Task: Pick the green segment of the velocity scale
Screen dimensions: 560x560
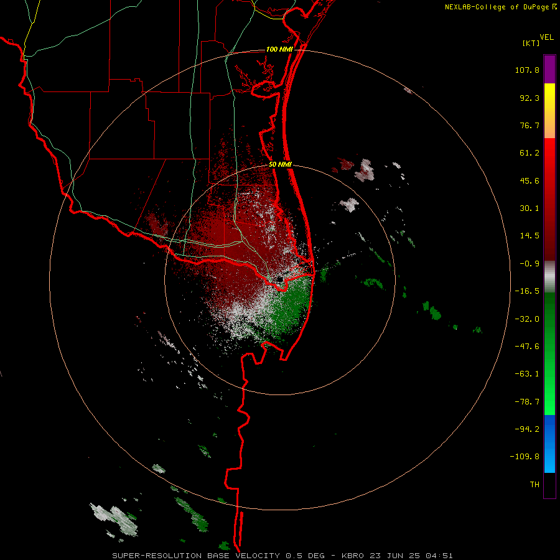Action: pyautogui.click(x=549, y=353)
